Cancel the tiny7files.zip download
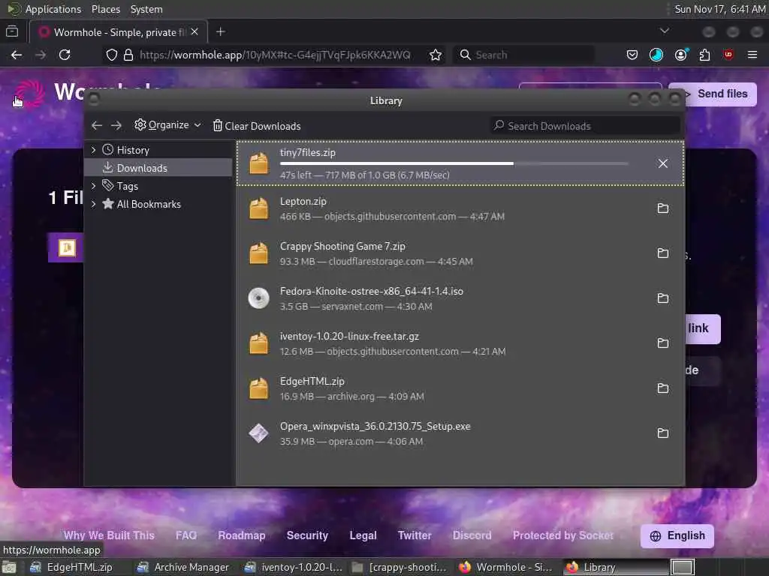 [x=662, y=163]
